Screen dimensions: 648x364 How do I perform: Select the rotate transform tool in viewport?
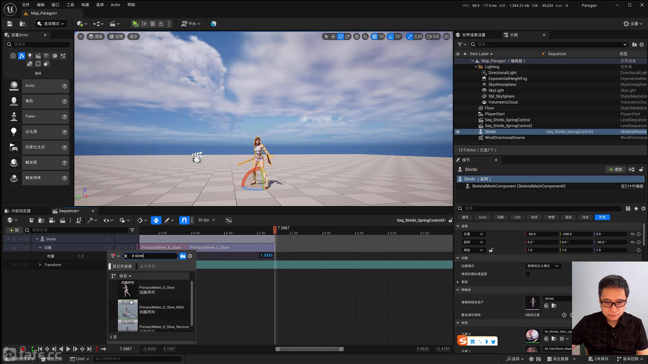[x=340, y=37]
